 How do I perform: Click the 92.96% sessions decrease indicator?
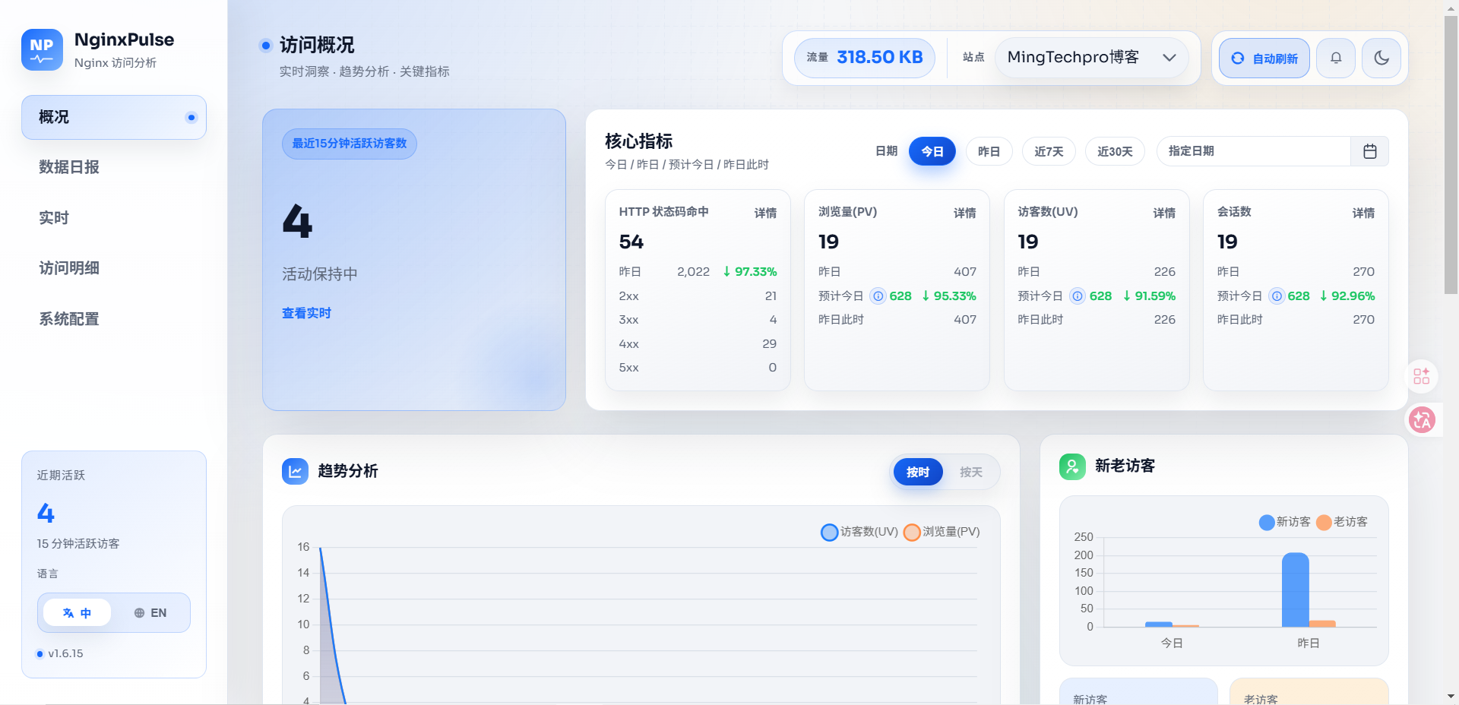(1347, 296)
